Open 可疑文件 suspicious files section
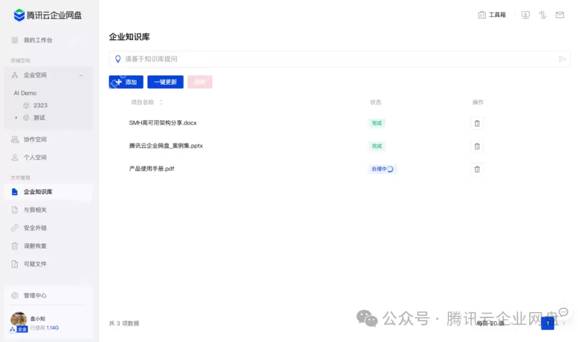 (37, 264)
